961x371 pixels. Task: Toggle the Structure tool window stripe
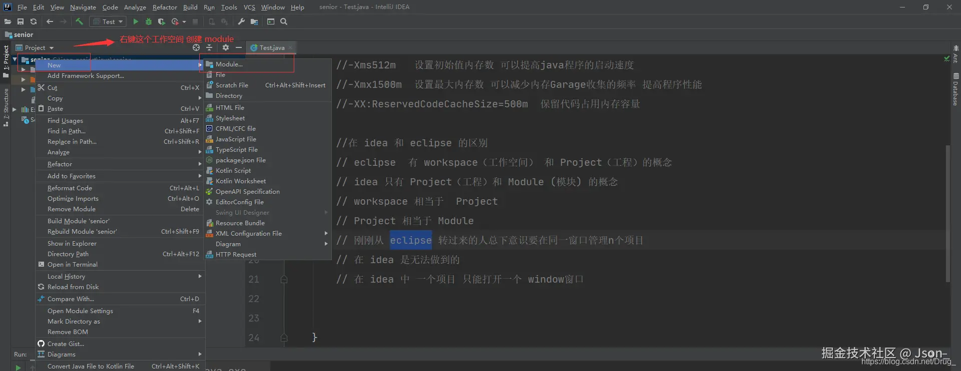pyautogui.click(x=6, y=107)
